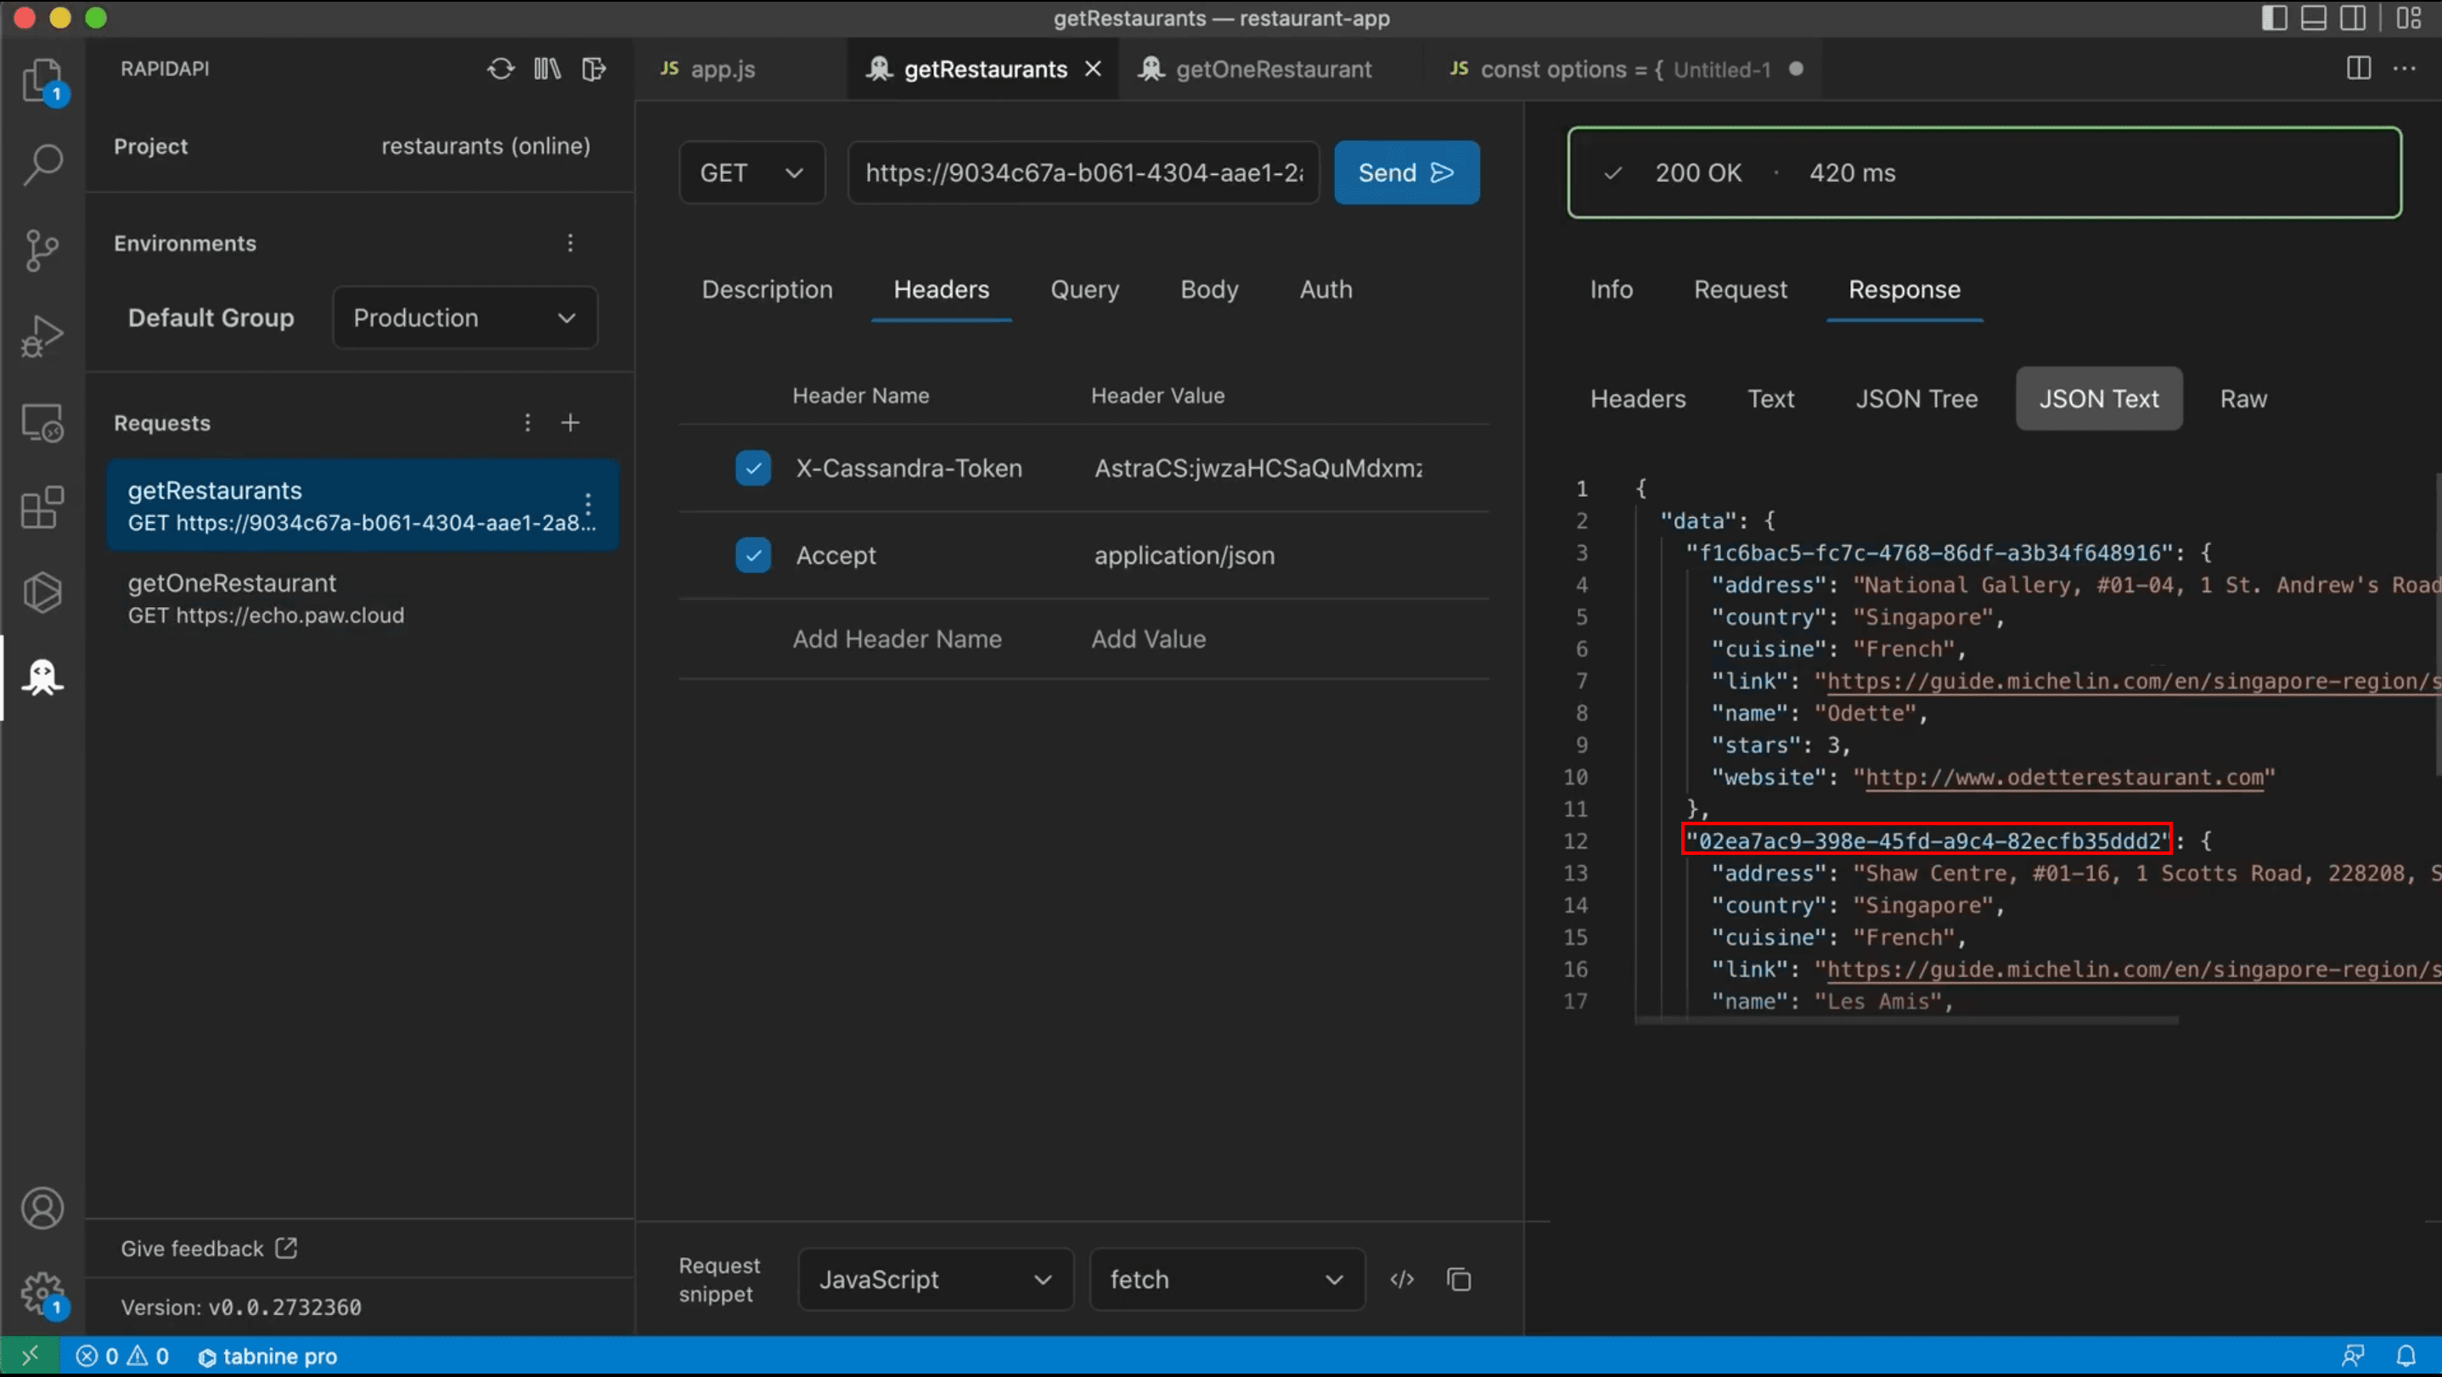Click the Add Header Name field
Viewport: 2442px width, 1377px height.
(897, 638)
